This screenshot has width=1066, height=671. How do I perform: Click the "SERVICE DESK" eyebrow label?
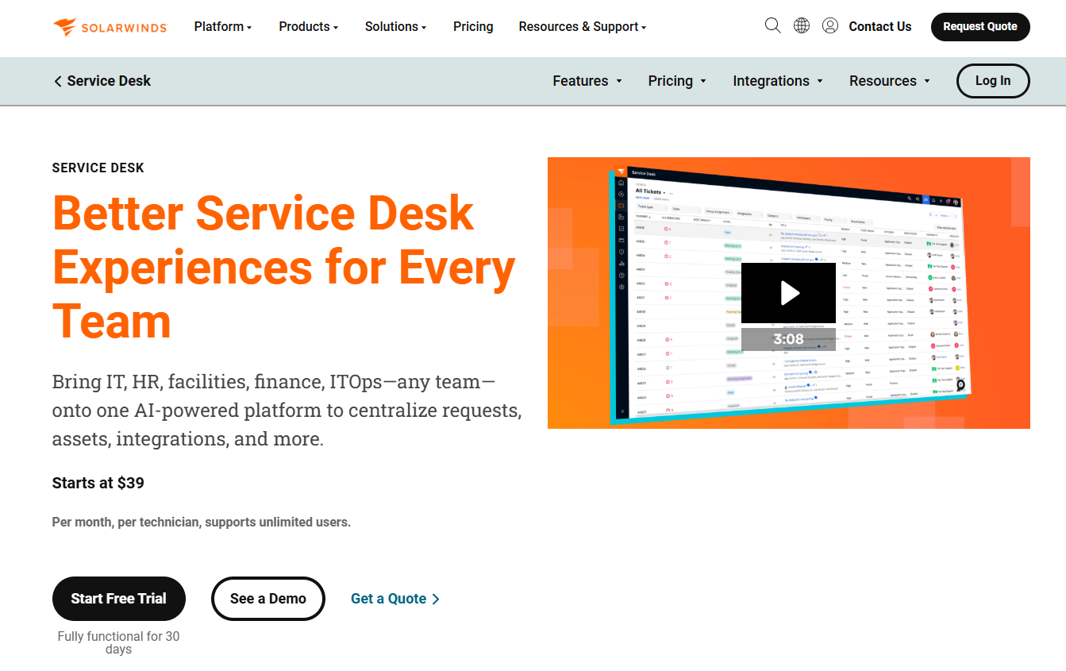(x=98, y=168)
